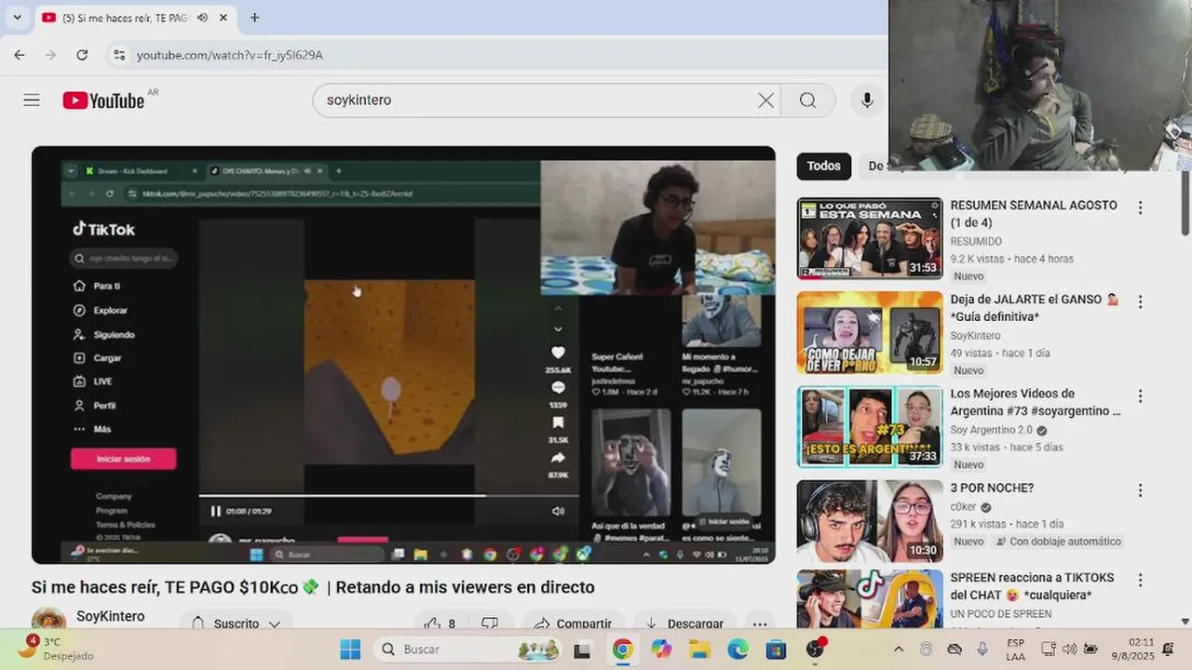Image resolution: width=1192 pixels, height=670 pixels.
Task: Open File Explorer from the taskbar
Action: coord(699,650)
